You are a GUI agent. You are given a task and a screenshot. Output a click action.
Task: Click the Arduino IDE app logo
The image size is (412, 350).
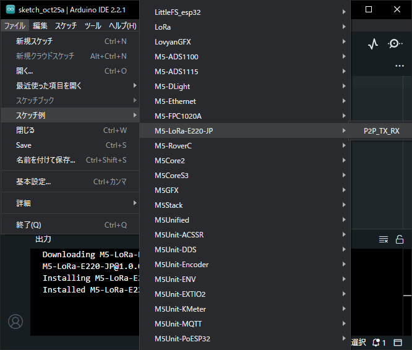tap(11, 9)
